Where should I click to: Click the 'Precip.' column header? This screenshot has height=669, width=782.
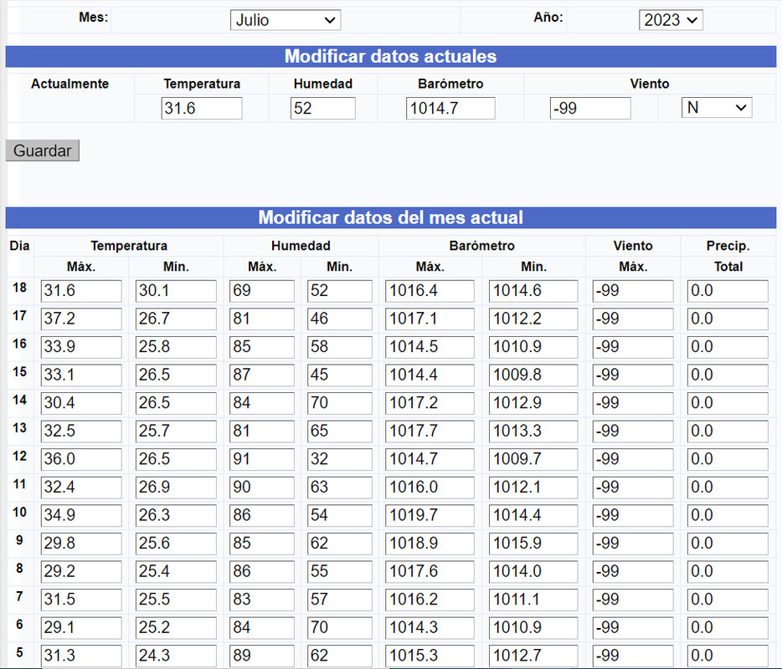tap(728, 246)
